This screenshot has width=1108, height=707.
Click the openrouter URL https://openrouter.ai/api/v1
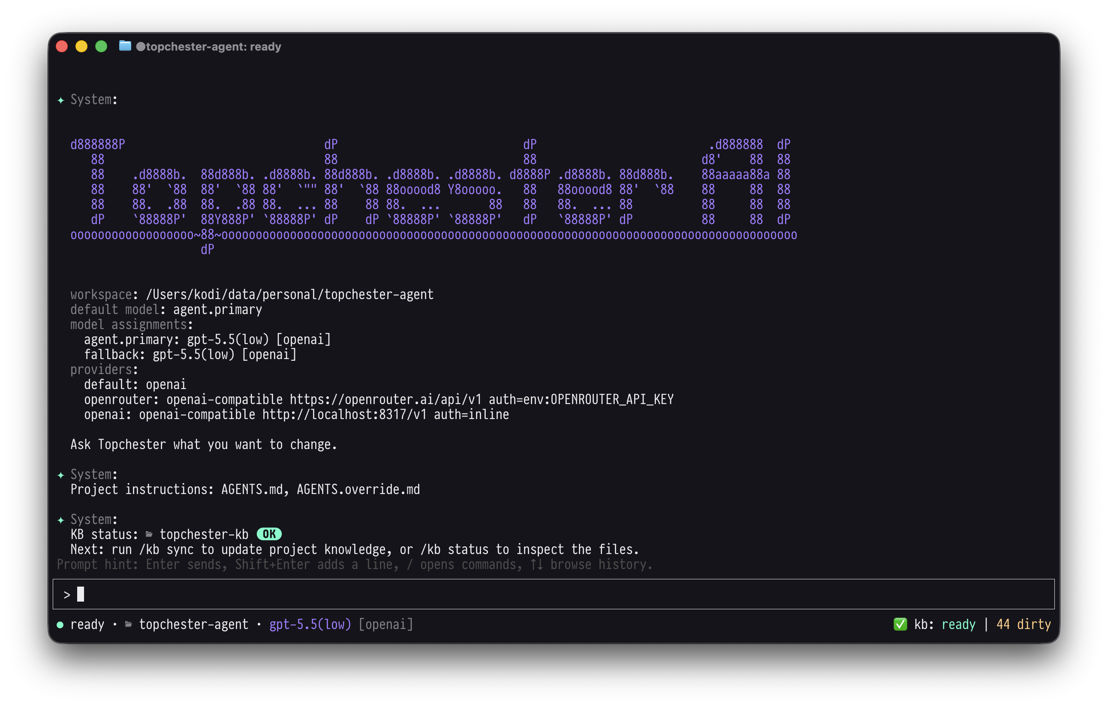coord(385,400)
